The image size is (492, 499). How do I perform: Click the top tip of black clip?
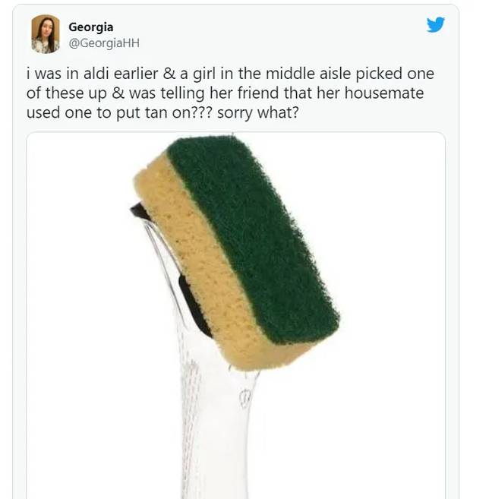(x=137, y=207)
